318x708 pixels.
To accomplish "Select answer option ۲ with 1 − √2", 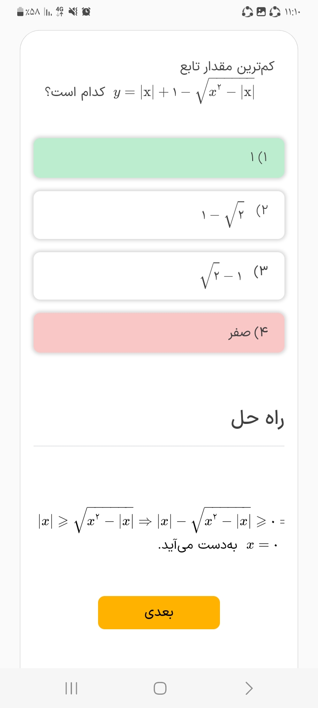I will (x=159, y=215).
